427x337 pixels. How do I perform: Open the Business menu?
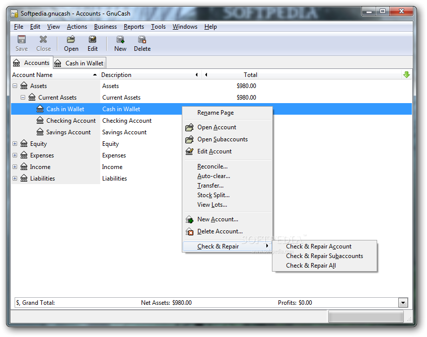coord(105,27)
